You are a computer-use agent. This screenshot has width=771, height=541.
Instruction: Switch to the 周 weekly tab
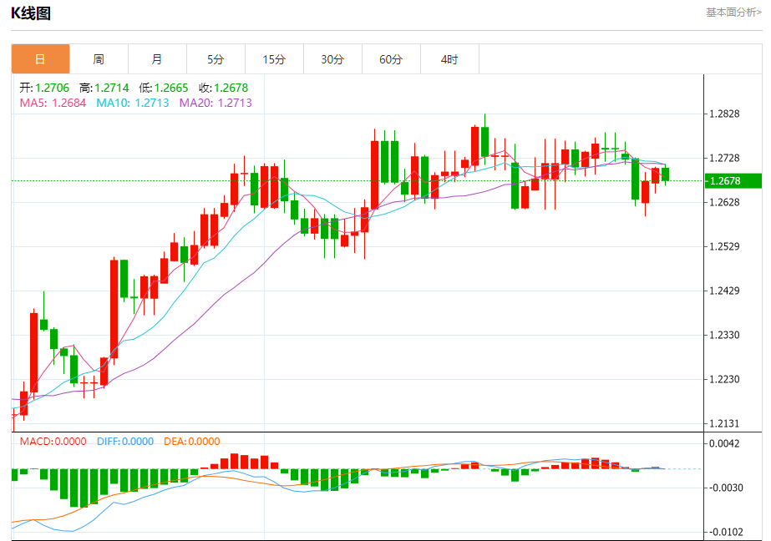[99, 59]
